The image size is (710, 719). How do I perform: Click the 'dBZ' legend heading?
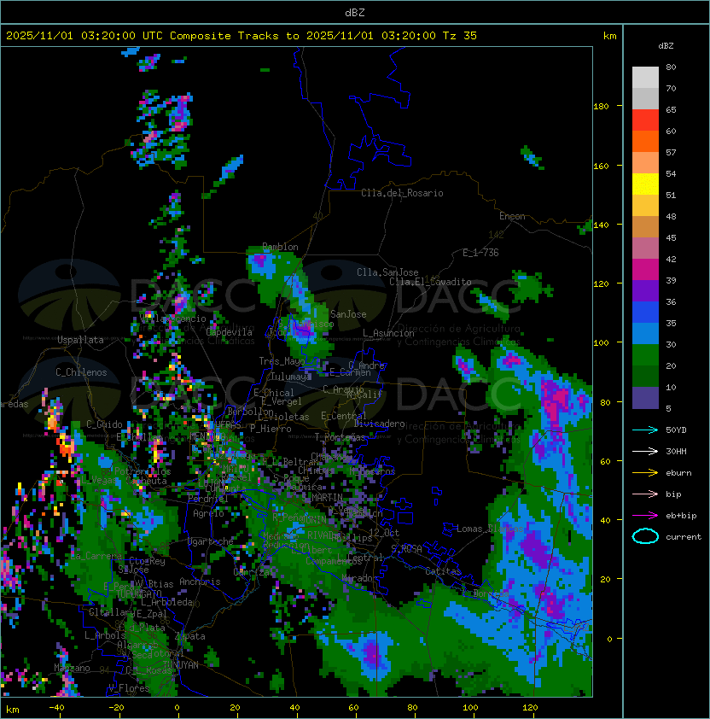tap(666, 46)
